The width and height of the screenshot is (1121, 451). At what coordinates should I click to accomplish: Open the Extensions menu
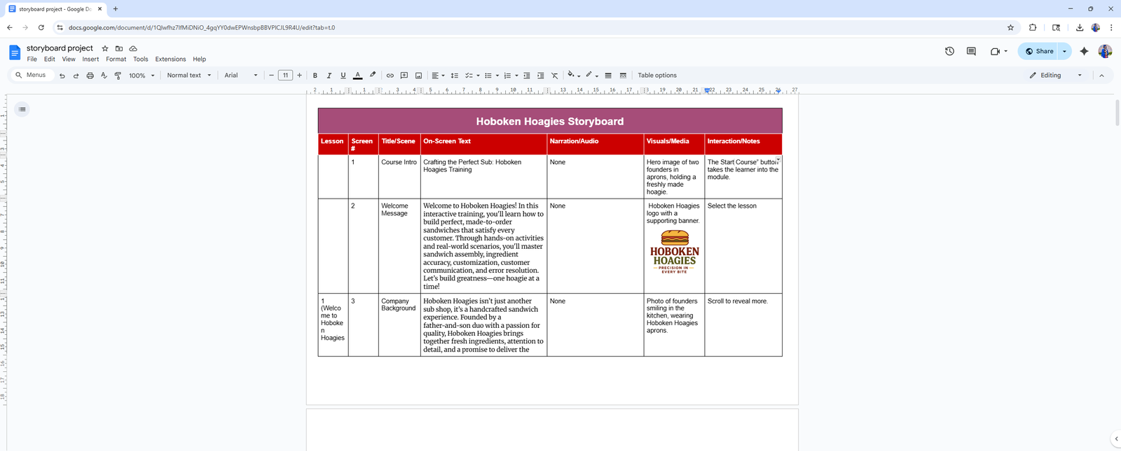170,59
